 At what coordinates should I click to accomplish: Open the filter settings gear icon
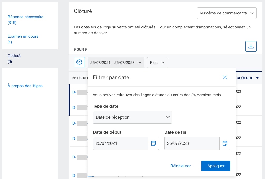point(79,62)
